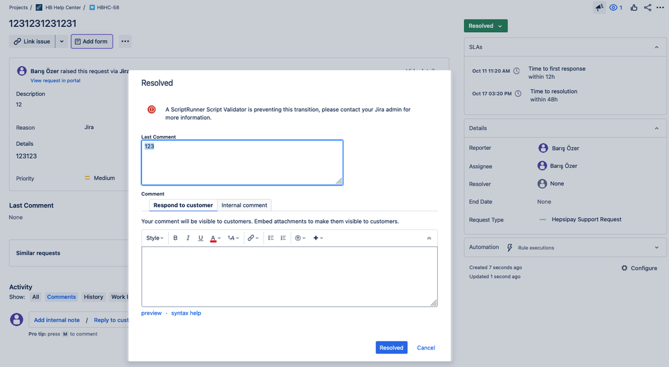Toggle bold formatting in comment editor
Viewport: 669px width, 367px height.
point(175,238)
